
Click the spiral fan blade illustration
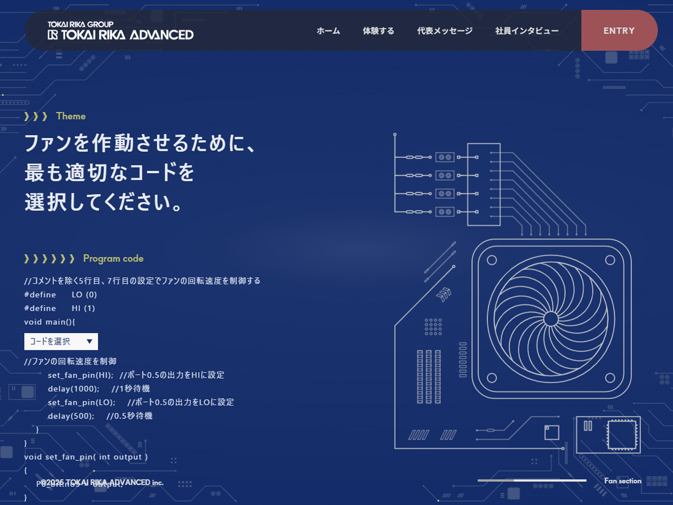click(551, 319)
